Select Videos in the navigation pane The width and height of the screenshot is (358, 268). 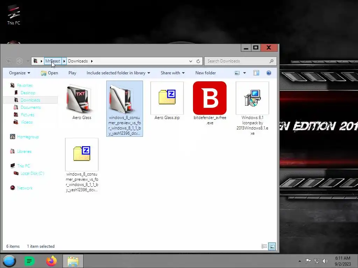pyautogui.click(x=27, y=122)
